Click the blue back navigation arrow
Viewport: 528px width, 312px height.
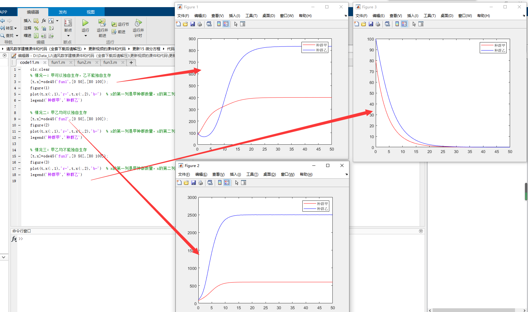2,21
